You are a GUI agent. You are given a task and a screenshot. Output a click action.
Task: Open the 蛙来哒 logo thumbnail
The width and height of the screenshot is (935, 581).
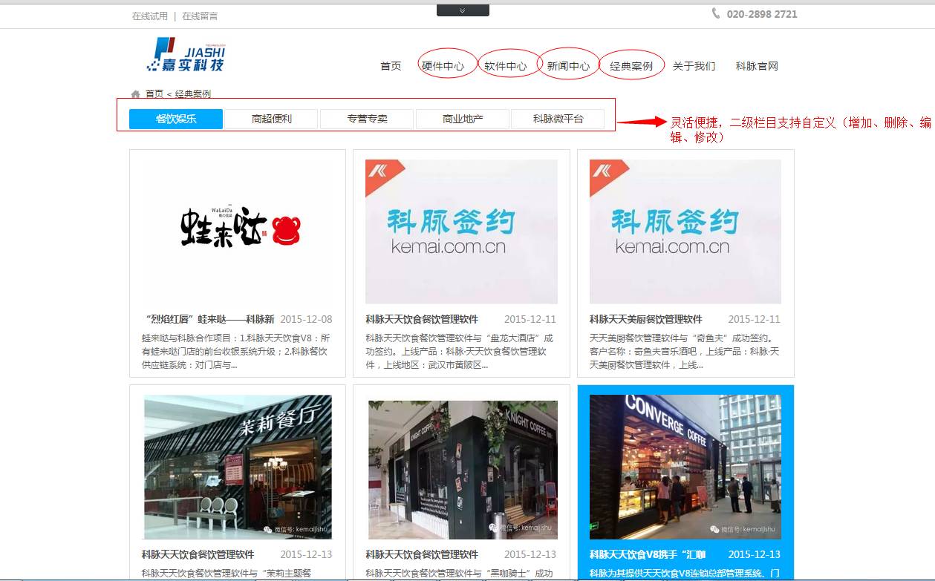pos(238,232)
